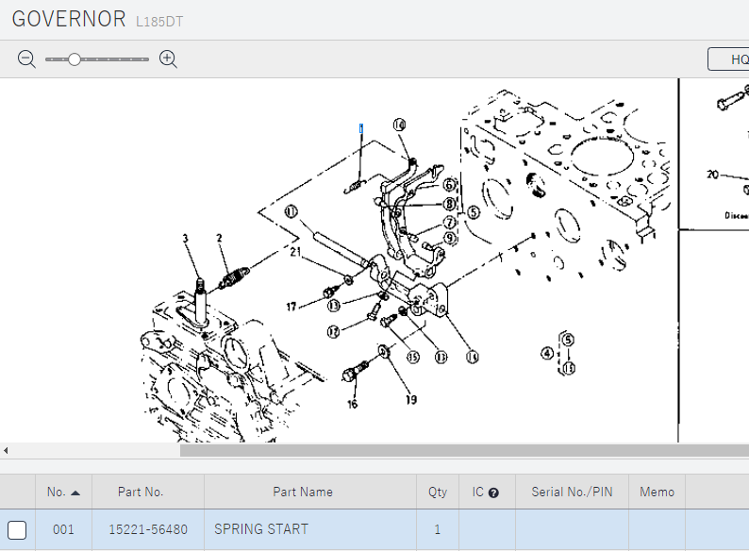Click the Qty column header
Screen dimensions: 749x551
(438, 492)
